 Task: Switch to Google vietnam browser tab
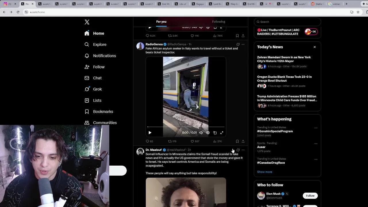pyautogui.click(x=334, y=4)
